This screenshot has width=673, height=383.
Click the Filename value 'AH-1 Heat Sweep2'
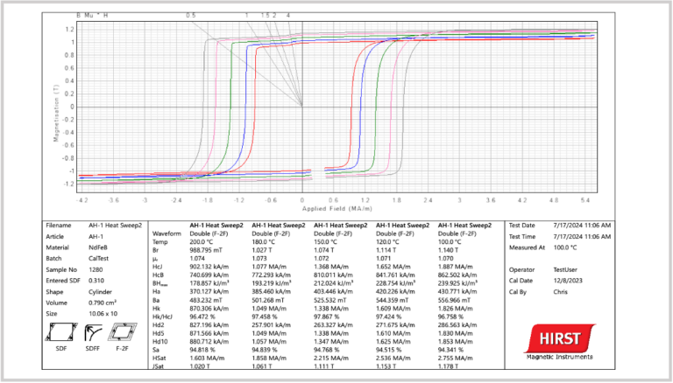click(x=115, y=225)
